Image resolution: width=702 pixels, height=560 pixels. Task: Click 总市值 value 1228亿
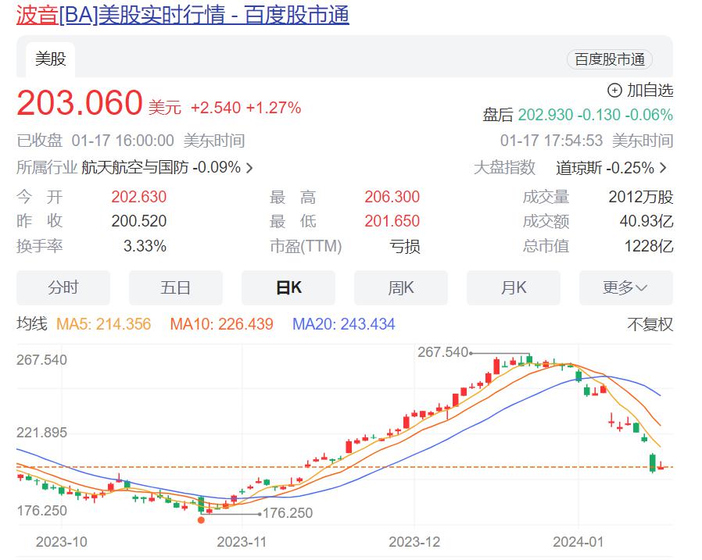click(x=649, y=246)
